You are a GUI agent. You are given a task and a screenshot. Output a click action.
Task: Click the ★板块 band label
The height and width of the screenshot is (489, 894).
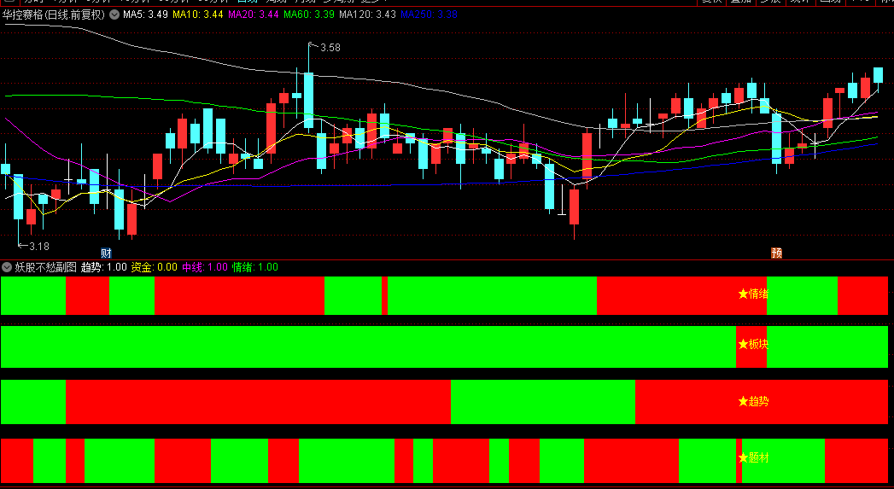tap(753, 344)
